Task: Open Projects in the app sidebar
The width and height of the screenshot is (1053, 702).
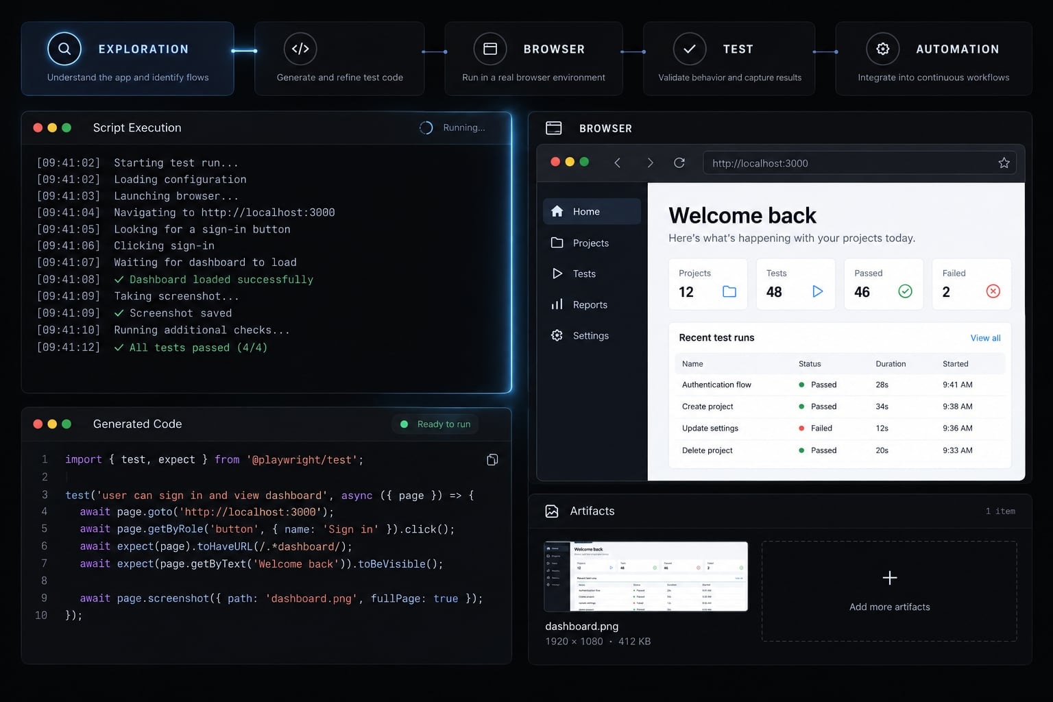Action: point(592,243)
